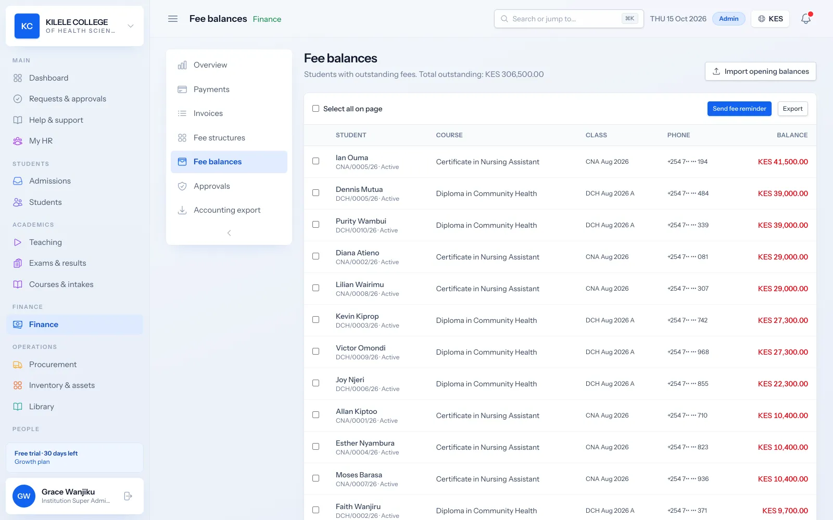Click the Teaching play icon

pyautogui.click(x=18, y=242)
